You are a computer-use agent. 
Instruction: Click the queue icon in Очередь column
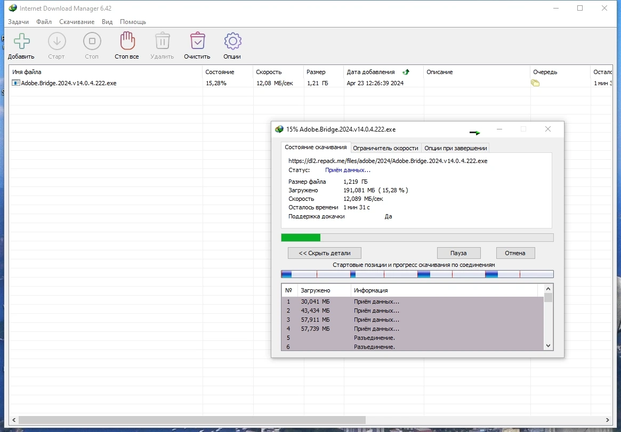535,83
